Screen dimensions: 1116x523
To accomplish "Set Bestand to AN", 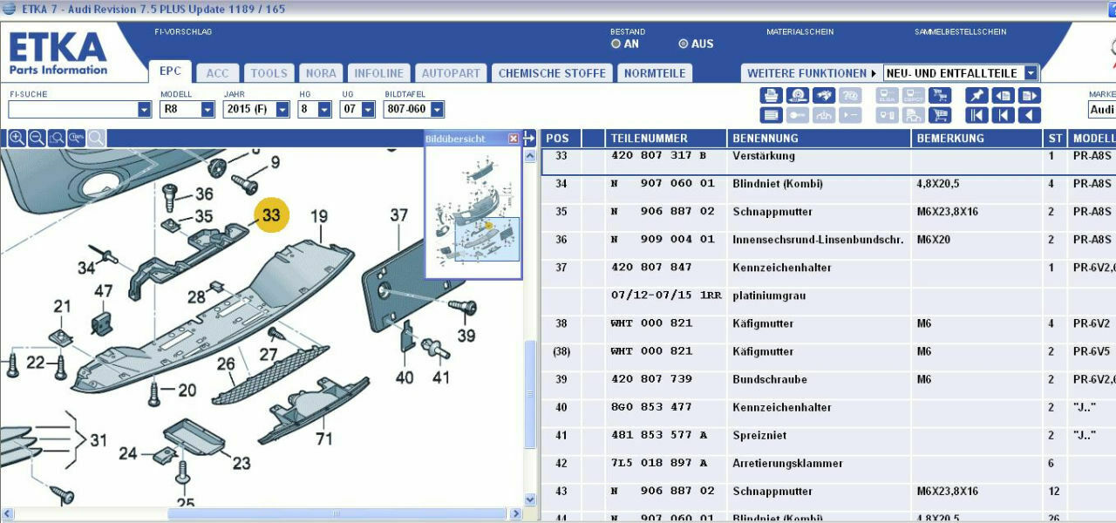I will (x=616, y=44).
